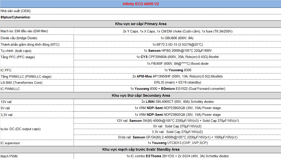Select '5V rail: Solid Cap 270µF/16V(x2)' cell
The image size is (281, 159).
pos(177,126)
